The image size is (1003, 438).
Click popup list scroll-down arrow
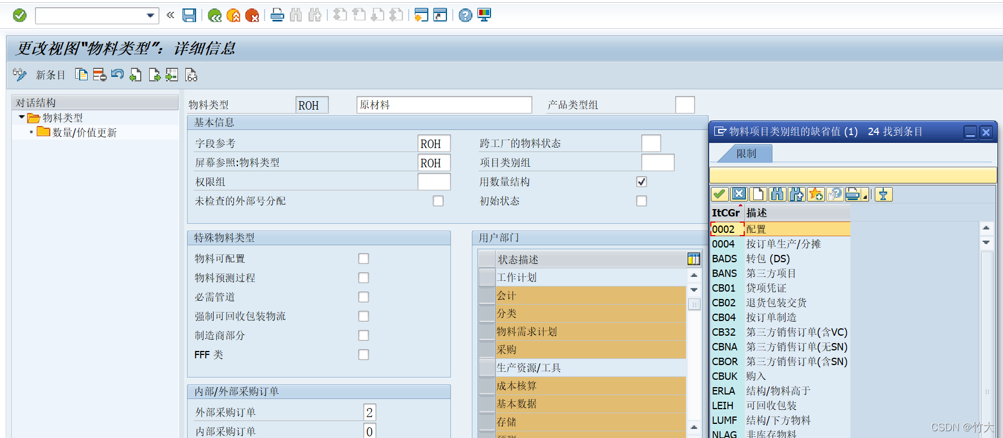coord(986,242)
